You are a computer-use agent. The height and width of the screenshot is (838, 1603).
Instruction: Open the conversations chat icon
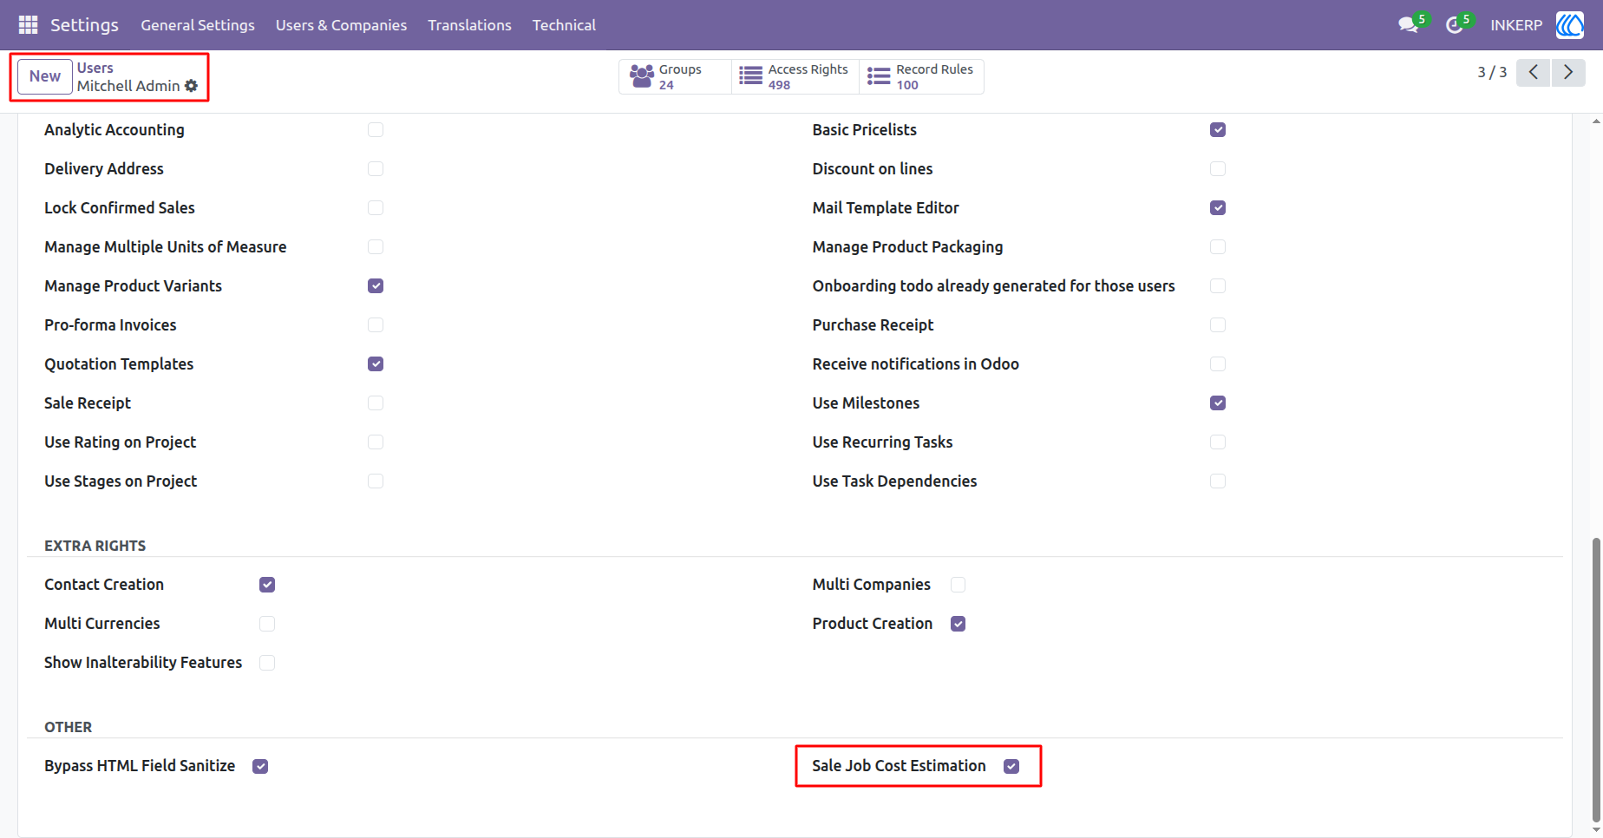[1408, 25]
